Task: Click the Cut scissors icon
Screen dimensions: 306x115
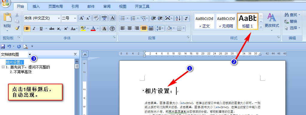Action: (17, 15)
